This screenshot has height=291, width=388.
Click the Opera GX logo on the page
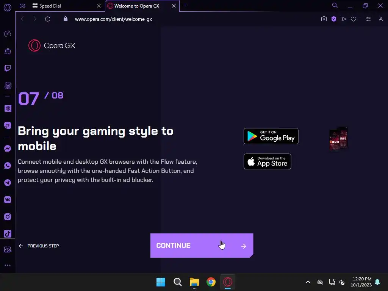click(x=52, y=46)
